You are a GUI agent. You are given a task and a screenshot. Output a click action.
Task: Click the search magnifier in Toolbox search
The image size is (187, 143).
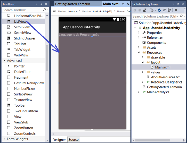(x=44, y=10)
